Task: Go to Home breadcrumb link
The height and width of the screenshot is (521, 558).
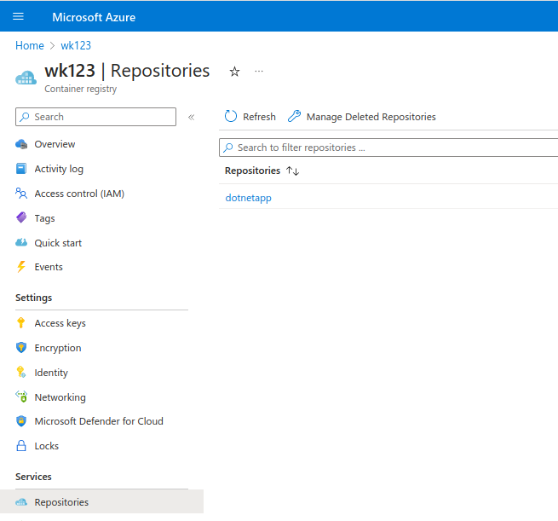Action: [30, 45]
